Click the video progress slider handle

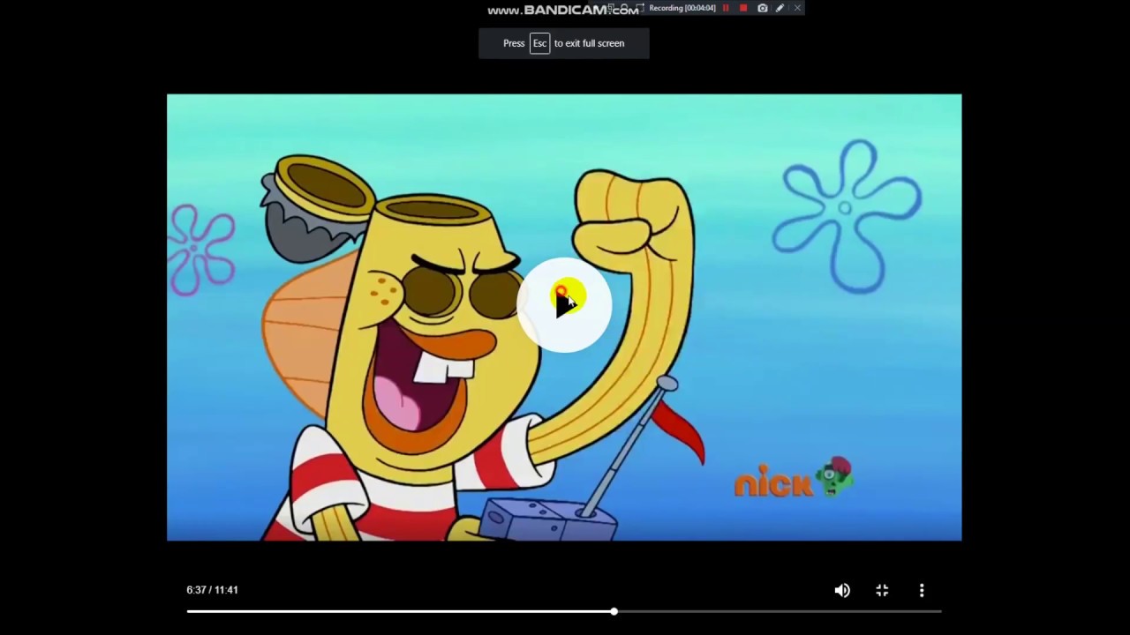tap(614, 611)
